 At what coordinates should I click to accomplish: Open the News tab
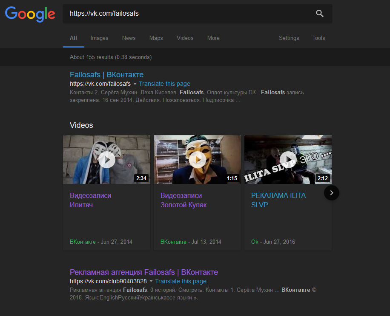coord(129,38)
